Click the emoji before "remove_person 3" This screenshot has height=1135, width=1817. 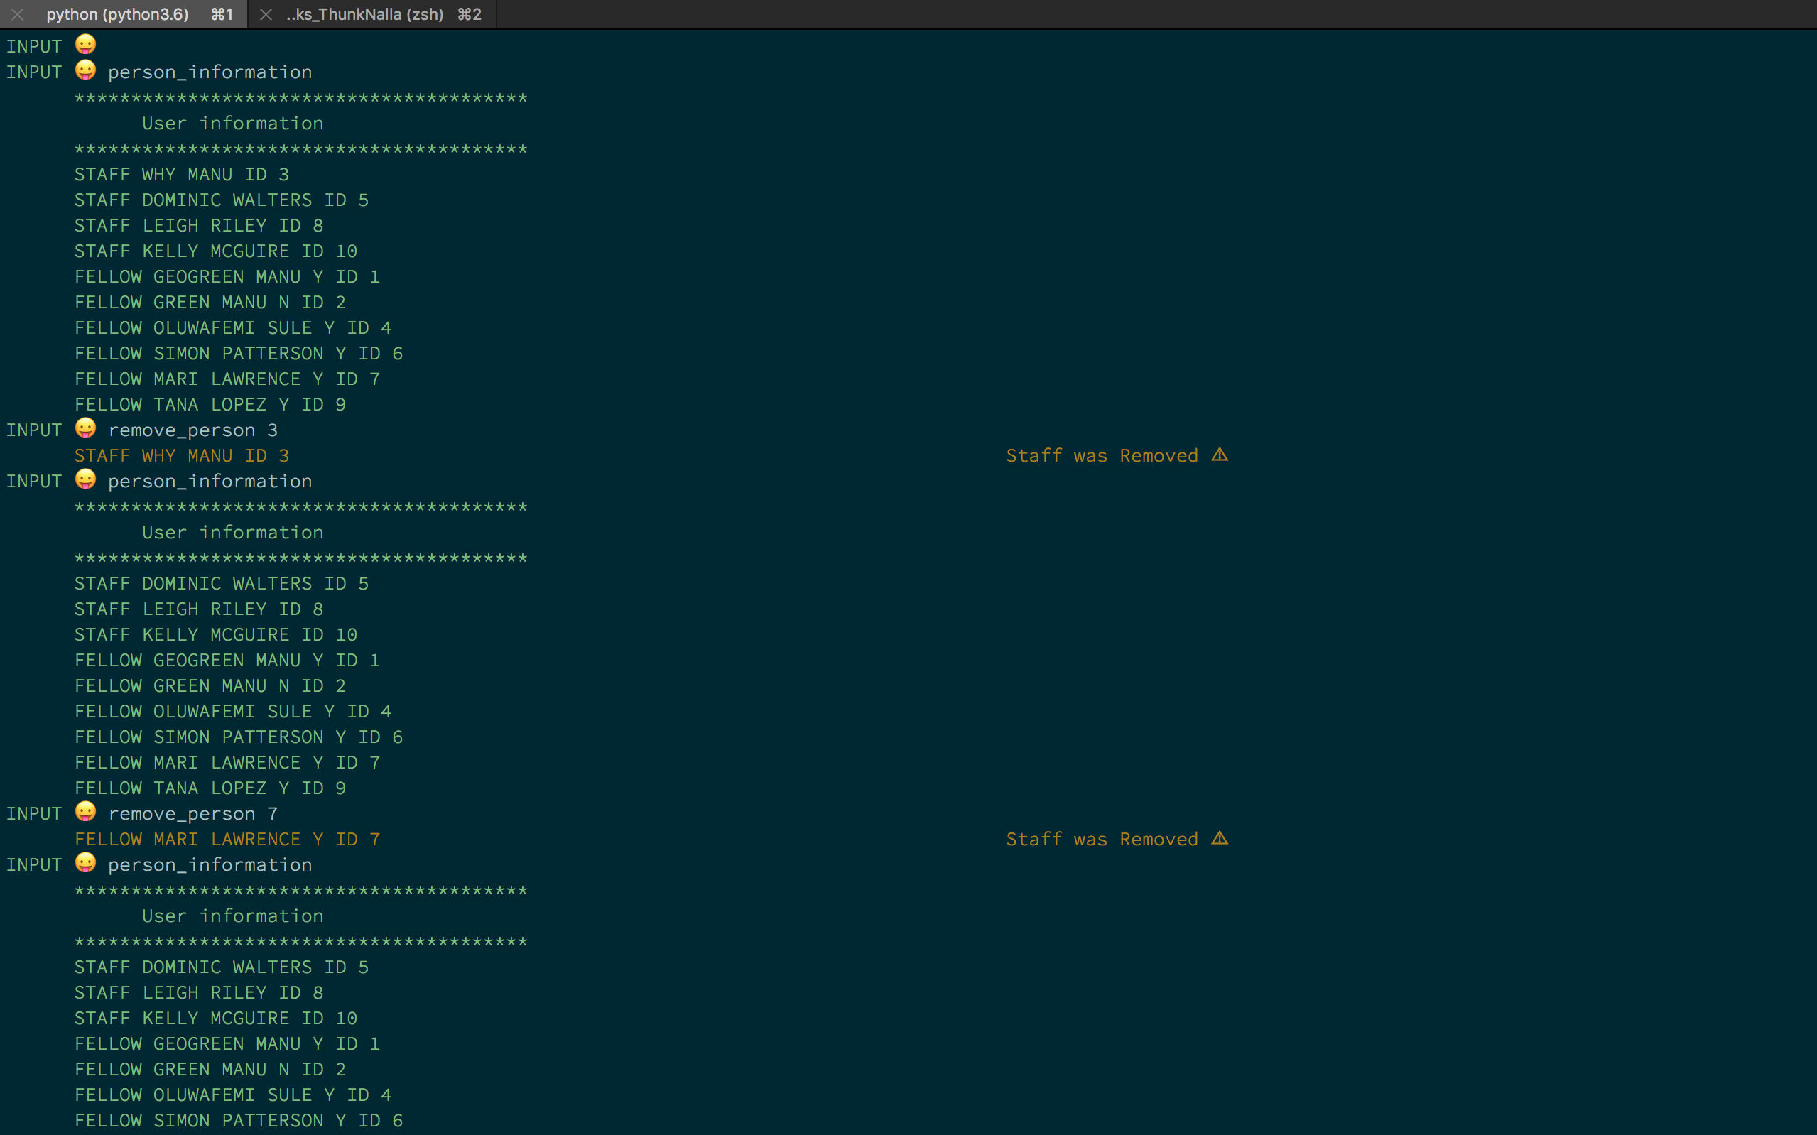[85, 428]
